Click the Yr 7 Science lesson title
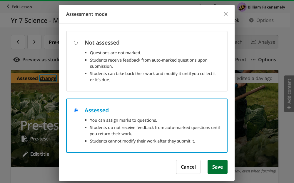The image size is (294, 183). (x=35, y=21)
